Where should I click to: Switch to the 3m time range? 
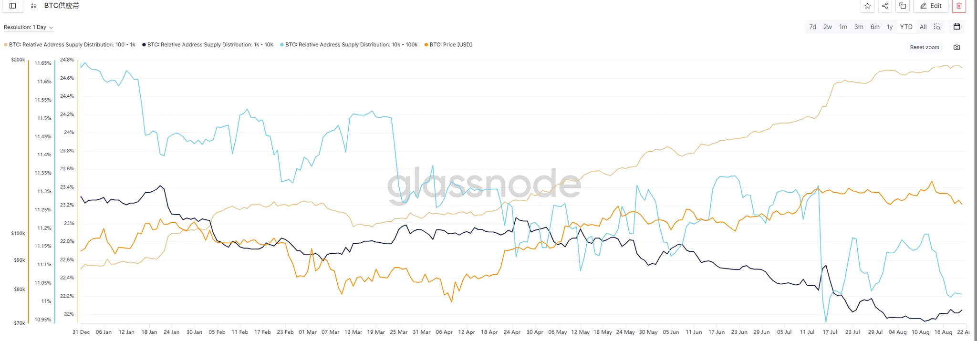point(859,27)
